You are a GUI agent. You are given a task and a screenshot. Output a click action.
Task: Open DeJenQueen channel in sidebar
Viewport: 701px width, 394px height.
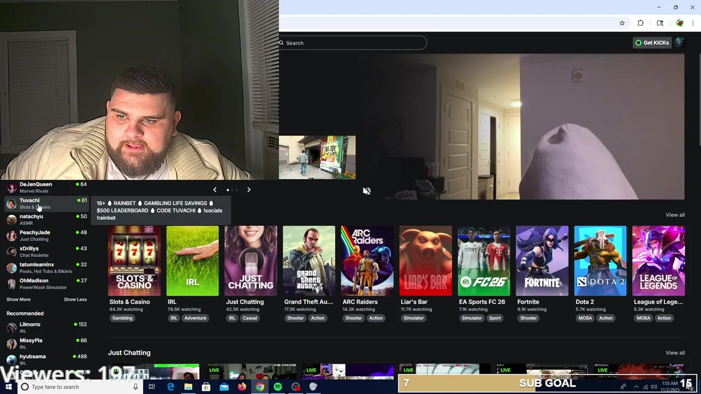pyautogui.click(x=47, y=187)
